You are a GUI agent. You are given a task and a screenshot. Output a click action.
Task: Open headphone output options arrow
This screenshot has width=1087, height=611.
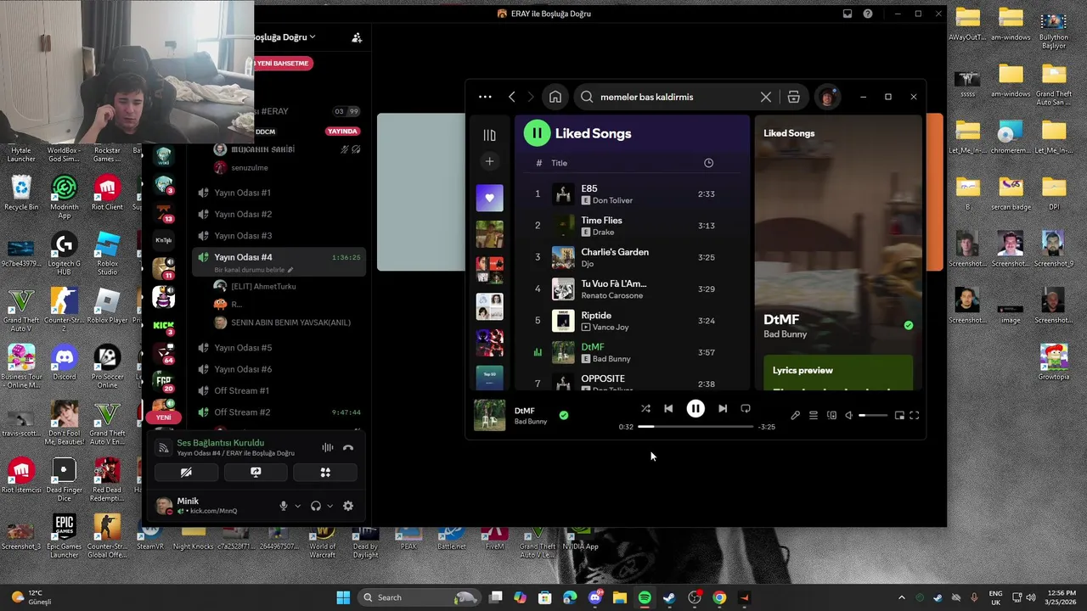coord(329,506)
